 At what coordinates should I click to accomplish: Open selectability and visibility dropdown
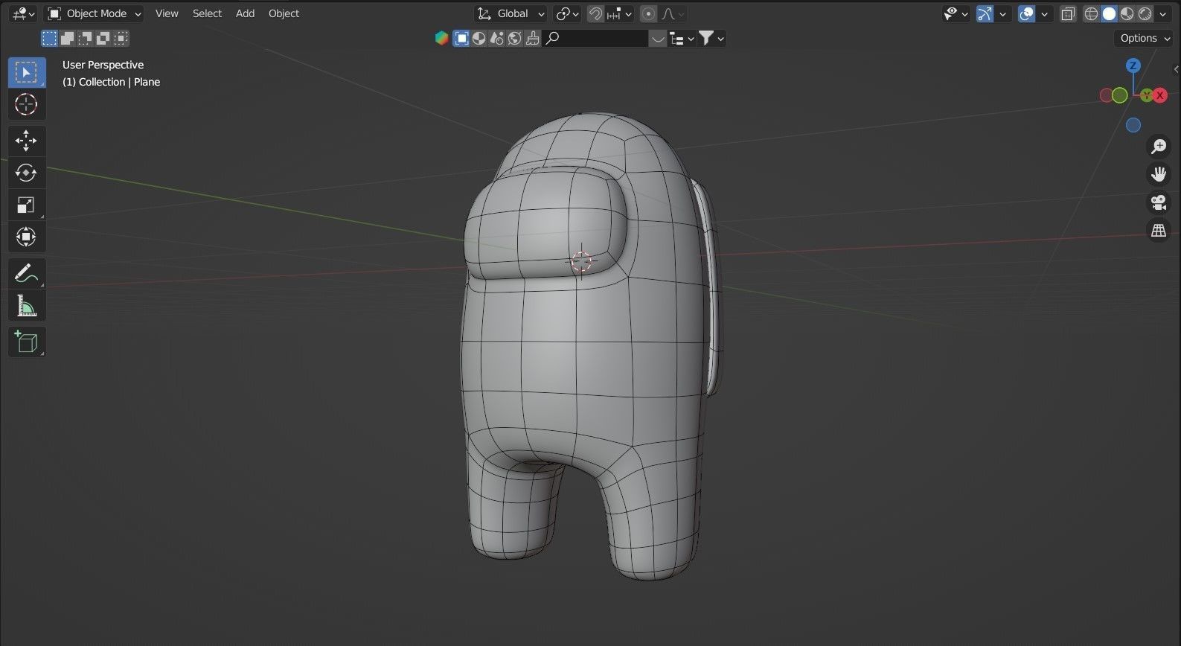[956, 13]
